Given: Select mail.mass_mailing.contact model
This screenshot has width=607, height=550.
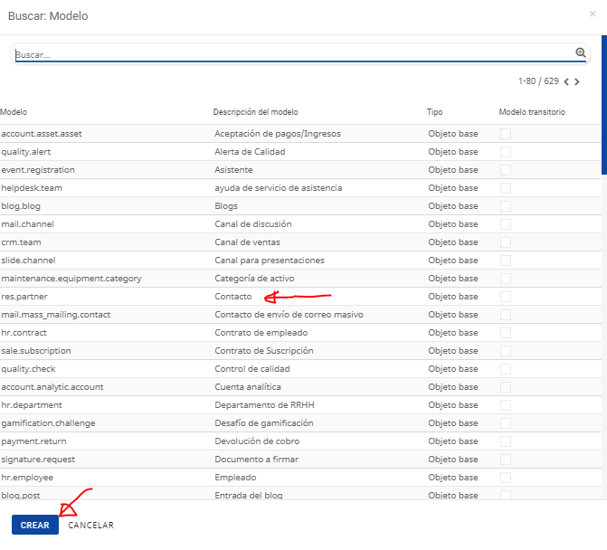Looking at the screenshot, I should tap(56, 315).
